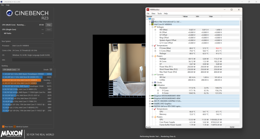260x139 pixels.
Task: Click the WD PC SN5000S drive icon
Action: pos(152,101)
